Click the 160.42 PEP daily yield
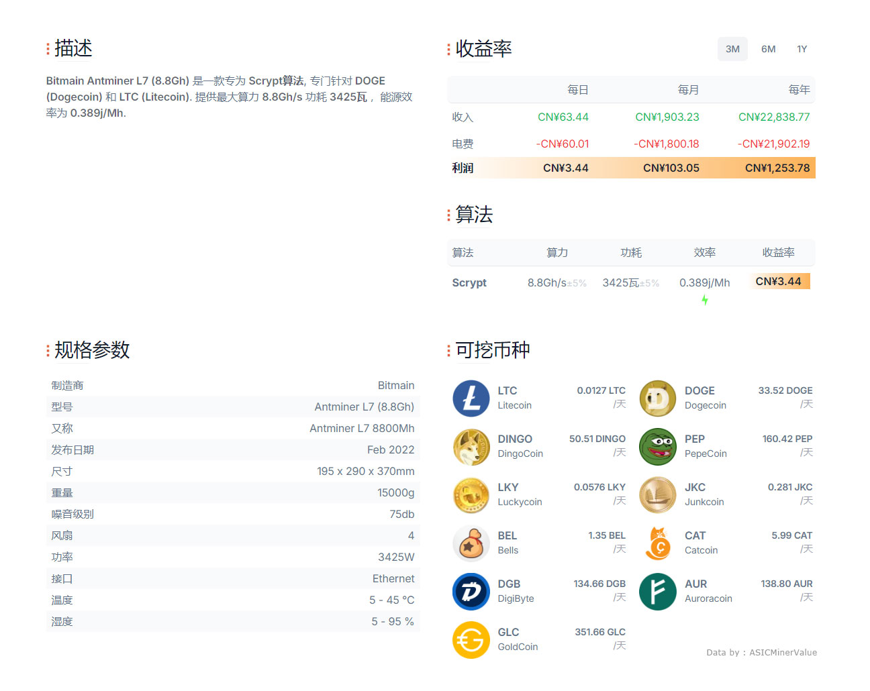Image resolution: width=870 pixels, height=691 pixels. [x=787, y=439]
